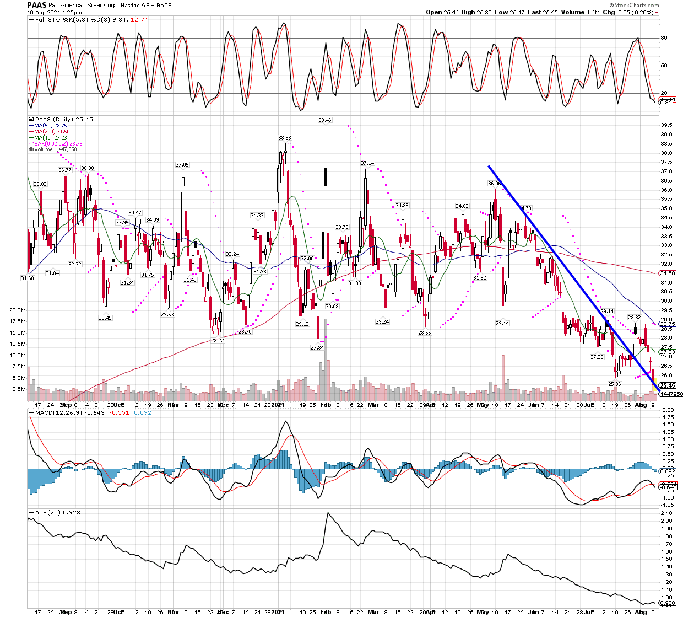
Task: Click the 28.82 price peak label
Action: click(x=635, y=318)
